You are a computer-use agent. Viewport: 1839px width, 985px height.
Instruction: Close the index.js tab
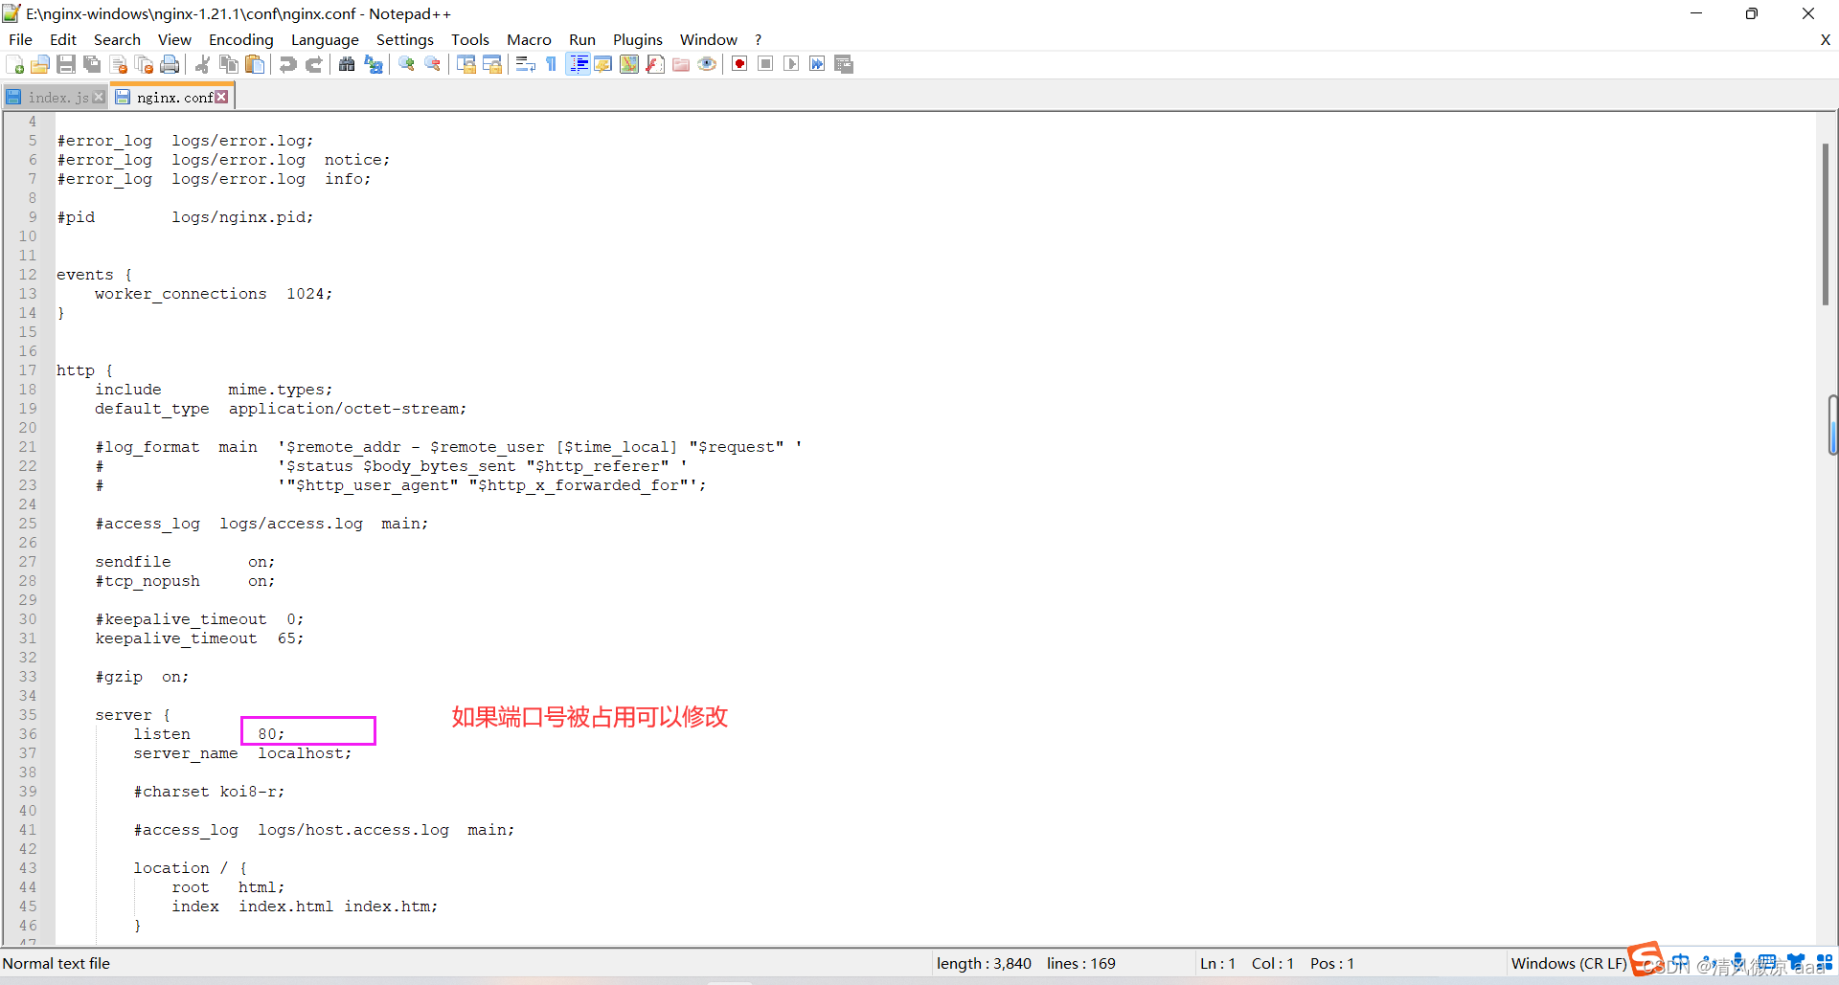99,97
